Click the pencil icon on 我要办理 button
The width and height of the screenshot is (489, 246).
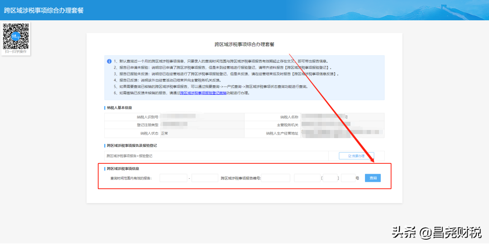pyautogui.click(x=350, y=156)
